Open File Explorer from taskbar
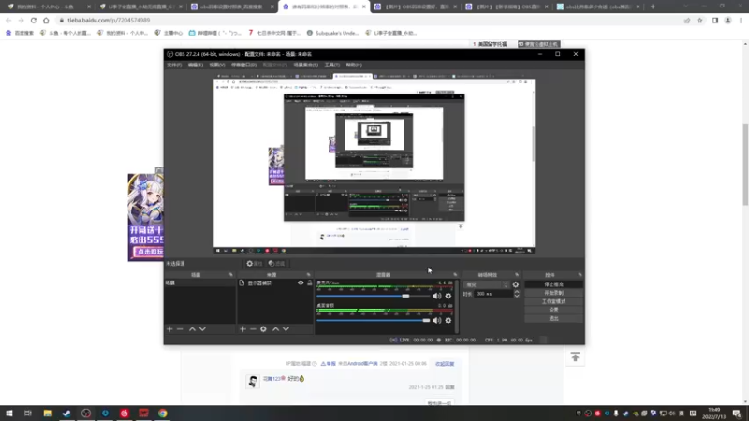Viewport: 749px width, 421px height. tap(48, 413)
